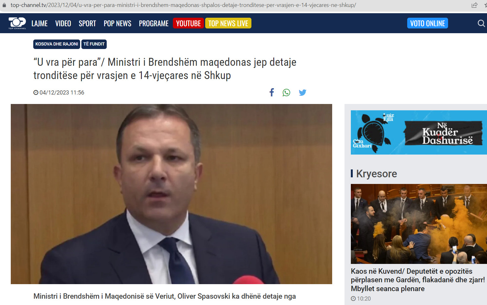Open the VIDEO menu item
This screenshot has width=487, height=305.
[x=63, y=23]
